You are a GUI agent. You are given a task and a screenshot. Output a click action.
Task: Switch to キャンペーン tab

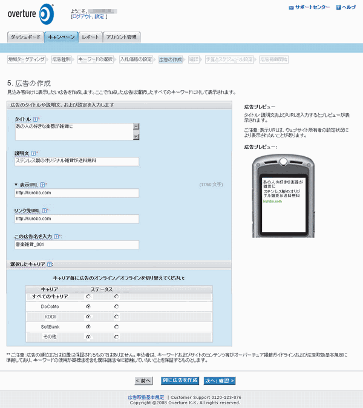(x=61, y=37)
